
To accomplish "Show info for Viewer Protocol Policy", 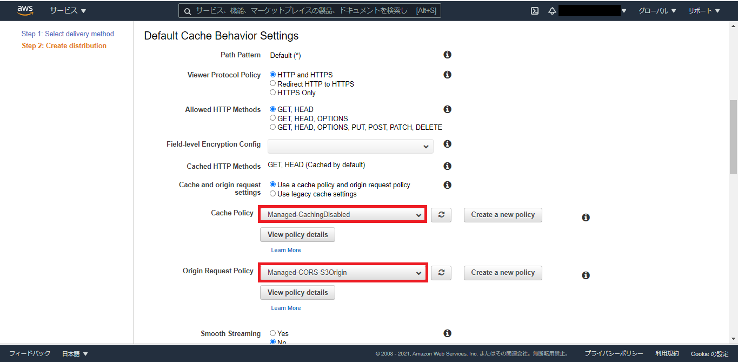I will (447, 75).
